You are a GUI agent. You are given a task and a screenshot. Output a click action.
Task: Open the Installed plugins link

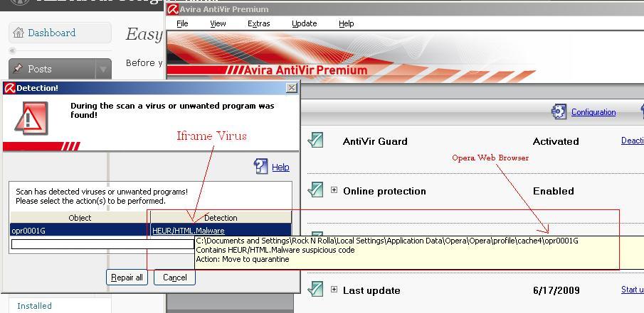point(34,306)
